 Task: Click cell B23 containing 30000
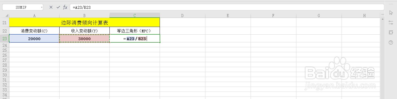[x=84, y=39]
